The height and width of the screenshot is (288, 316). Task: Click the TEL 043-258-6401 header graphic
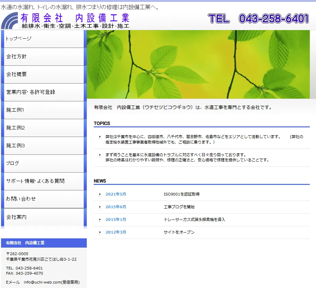(x=258, y=18)
